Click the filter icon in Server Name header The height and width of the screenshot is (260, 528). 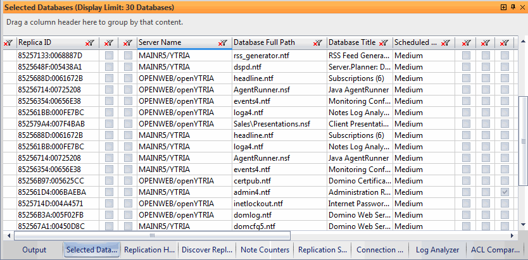point(223,42)
